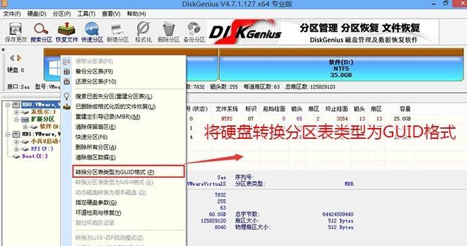
Task: Click the 删除分区 trash icon
Action: pos(168,32)
